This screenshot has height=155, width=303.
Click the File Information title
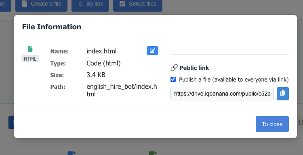[x=52, y=27]
